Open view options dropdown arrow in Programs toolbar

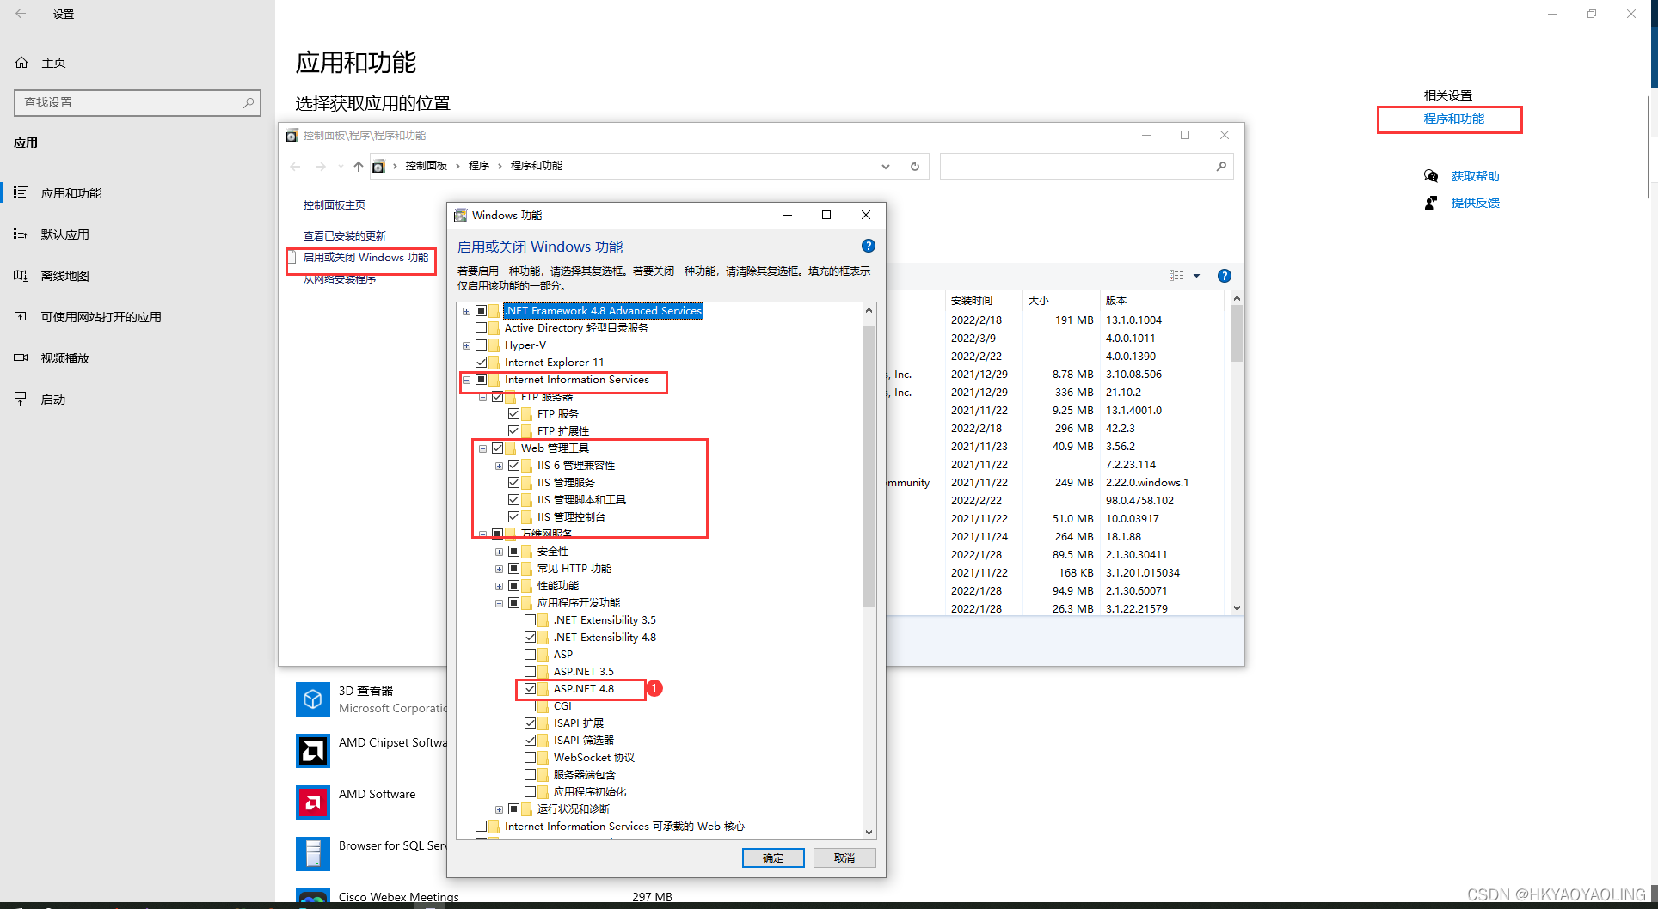point(1196,276)
